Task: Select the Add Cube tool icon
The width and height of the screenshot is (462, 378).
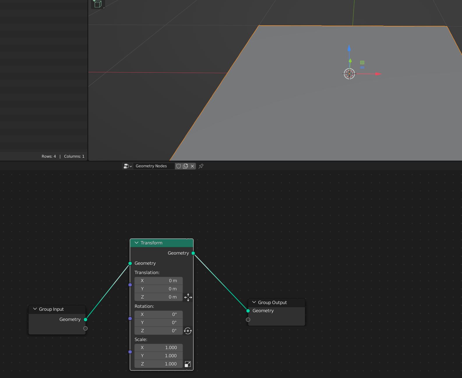Action: coord(98,4)
